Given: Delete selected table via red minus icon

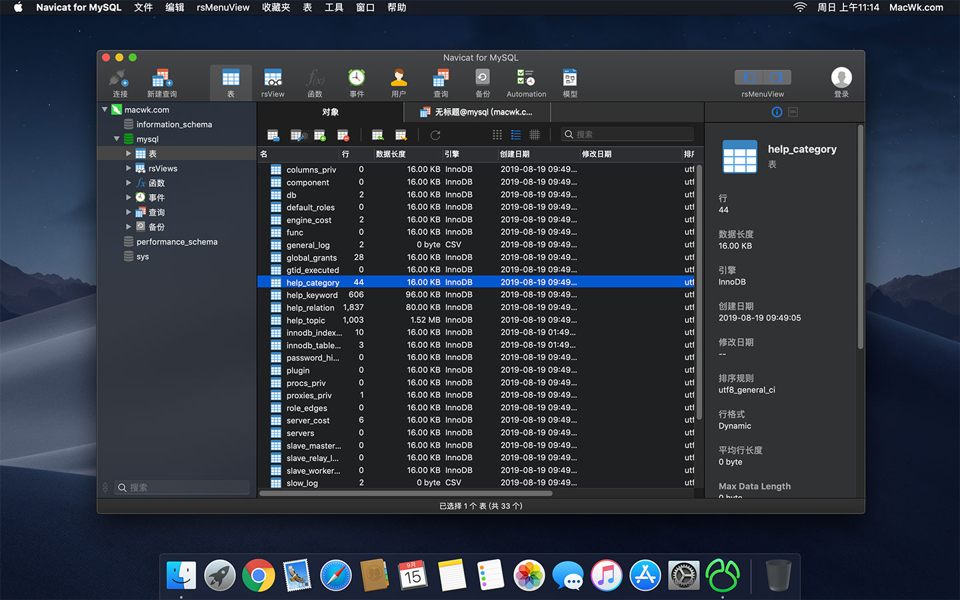Looking at the screenshot, I should (x=343, y=135).
